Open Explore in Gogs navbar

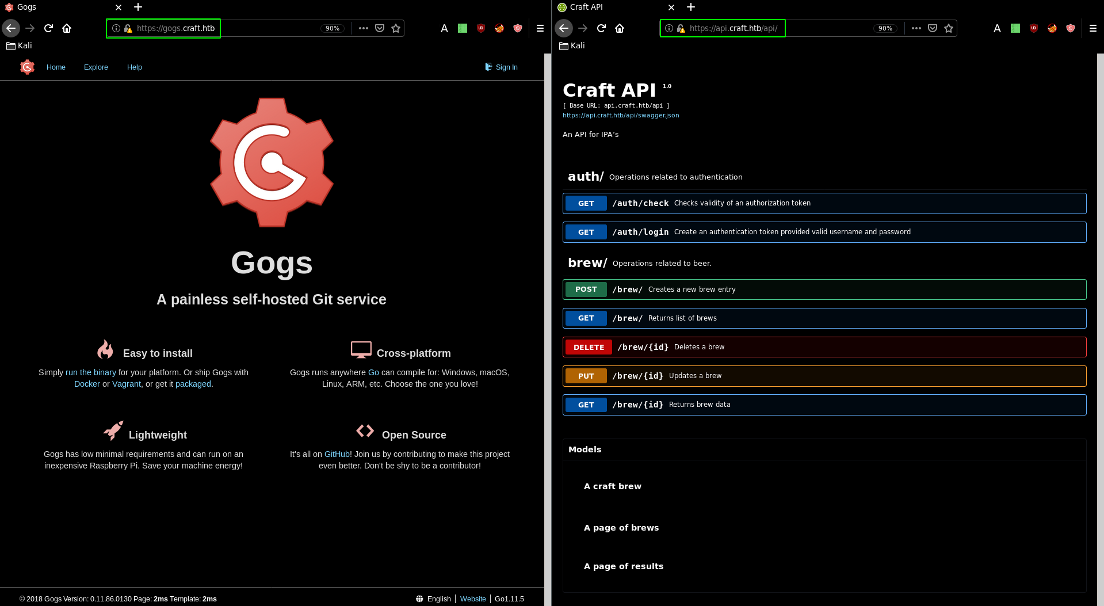(96, 67)
